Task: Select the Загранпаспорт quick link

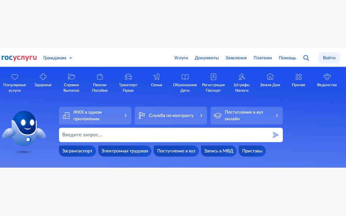Action: (77, 151)
